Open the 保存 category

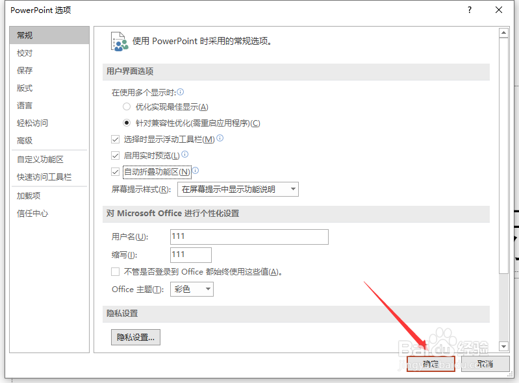click(x=49, y=71)
